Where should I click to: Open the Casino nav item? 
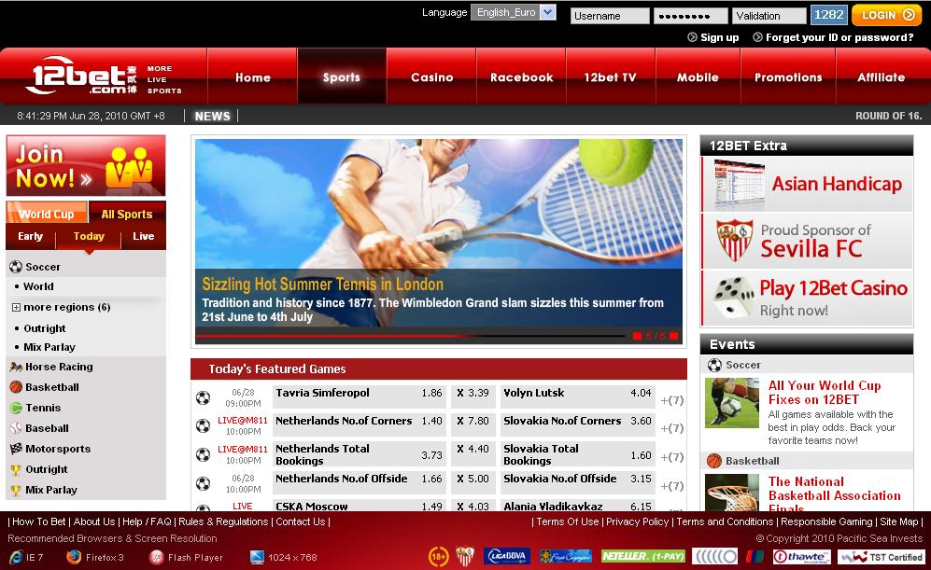click(431, 77)
